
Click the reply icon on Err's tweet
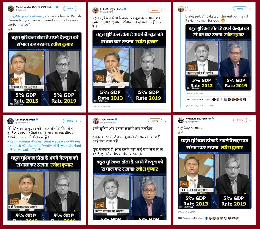click(x=187, y=106)
